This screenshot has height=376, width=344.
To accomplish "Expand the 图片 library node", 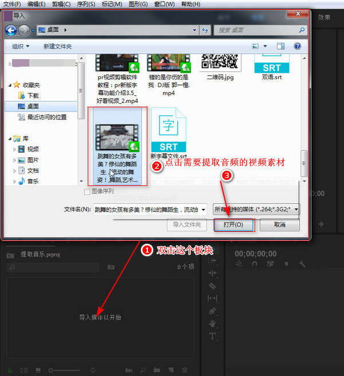I will (x=14, y=160).
